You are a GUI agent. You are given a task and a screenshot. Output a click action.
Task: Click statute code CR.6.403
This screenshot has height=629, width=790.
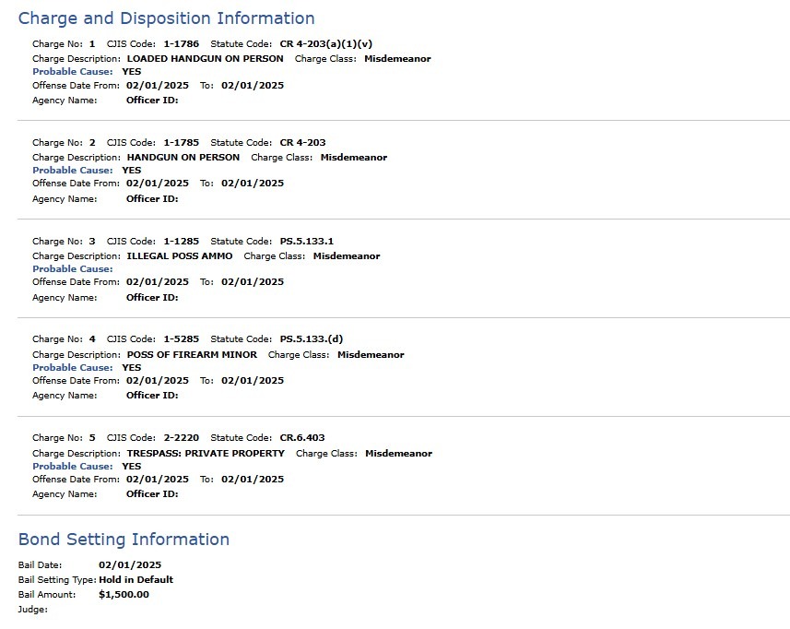tap(302, 438)
